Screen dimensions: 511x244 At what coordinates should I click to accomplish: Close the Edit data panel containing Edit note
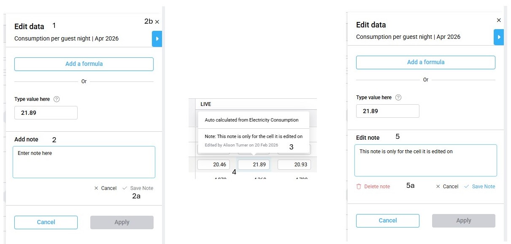pos(499,20)
